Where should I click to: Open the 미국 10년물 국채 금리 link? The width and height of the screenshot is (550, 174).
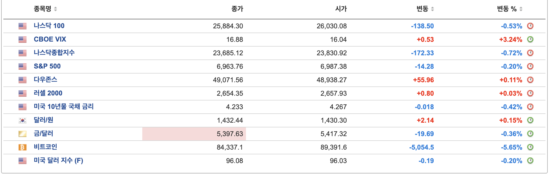[64, 107]
